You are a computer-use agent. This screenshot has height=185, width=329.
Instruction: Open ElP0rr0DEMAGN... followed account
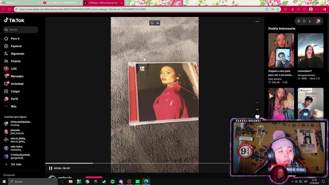(18, 124)
